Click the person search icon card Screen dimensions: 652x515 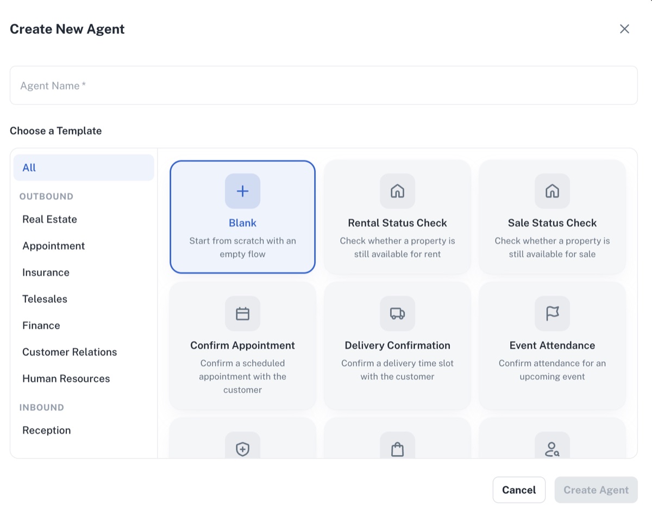552,438
